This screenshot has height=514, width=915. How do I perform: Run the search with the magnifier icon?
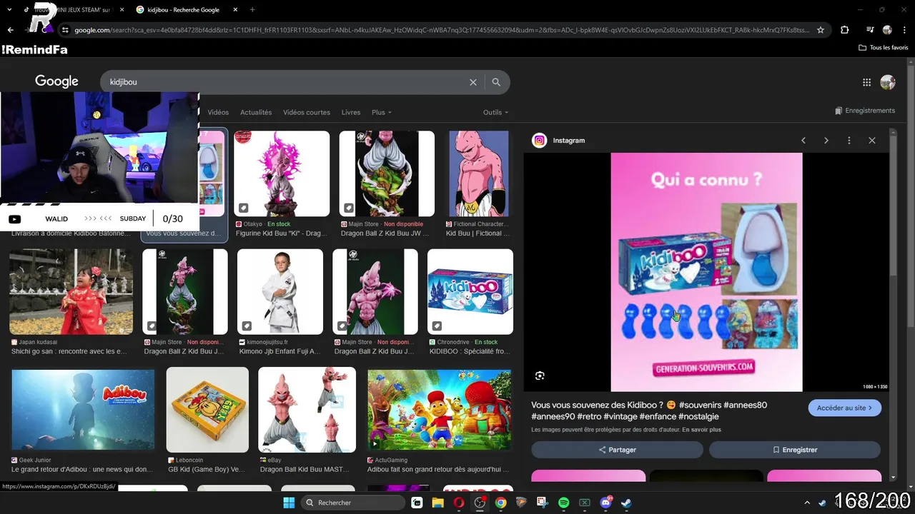pyautogui.click(x=496, y=82)
